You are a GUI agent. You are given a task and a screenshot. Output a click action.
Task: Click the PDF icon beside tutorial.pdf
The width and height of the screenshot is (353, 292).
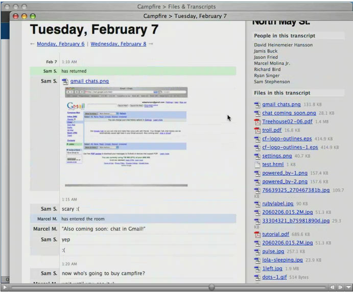(257, 234)
